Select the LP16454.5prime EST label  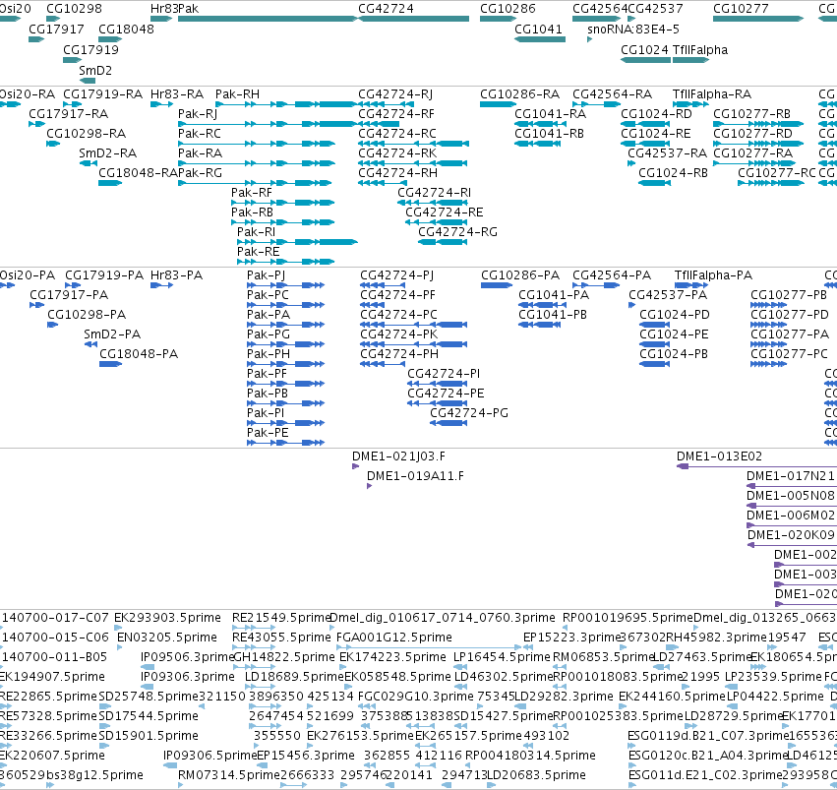click(502, 657)
